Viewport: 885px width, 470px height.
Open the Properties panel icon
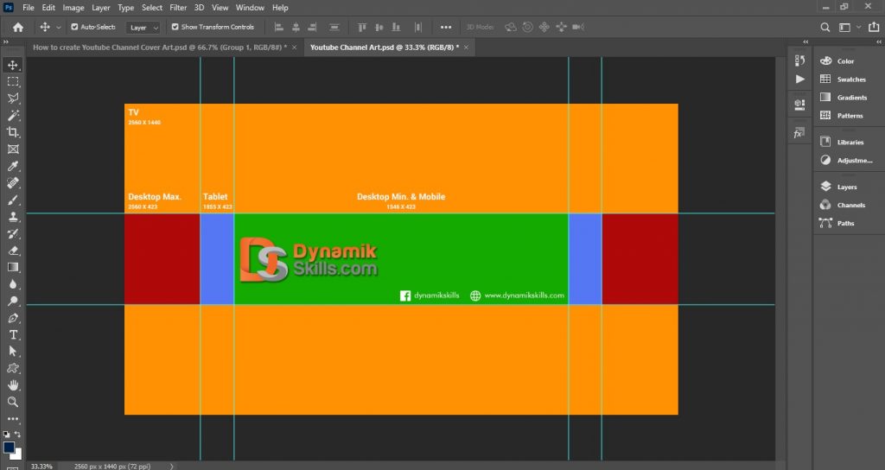point(799,105)
